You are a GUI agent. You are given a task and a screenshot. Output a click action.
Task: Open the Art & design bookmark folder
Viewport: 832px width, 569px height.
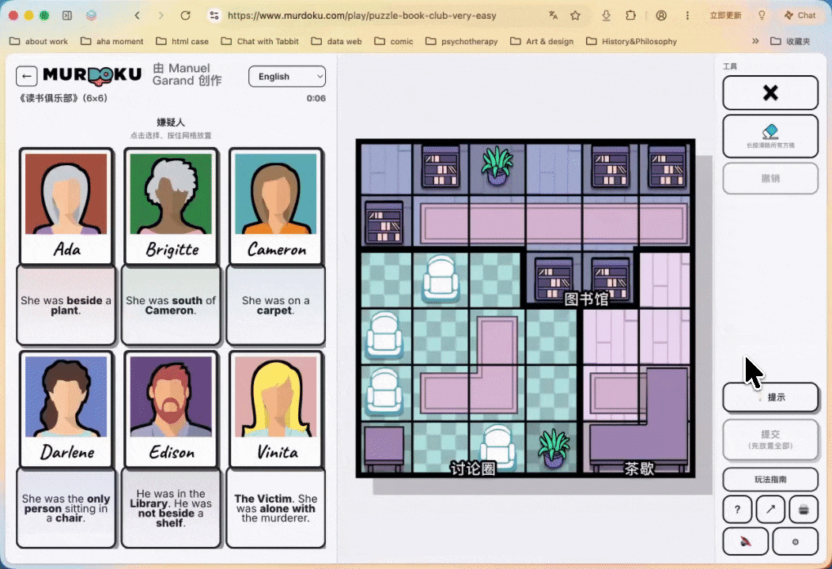[542, 41]
